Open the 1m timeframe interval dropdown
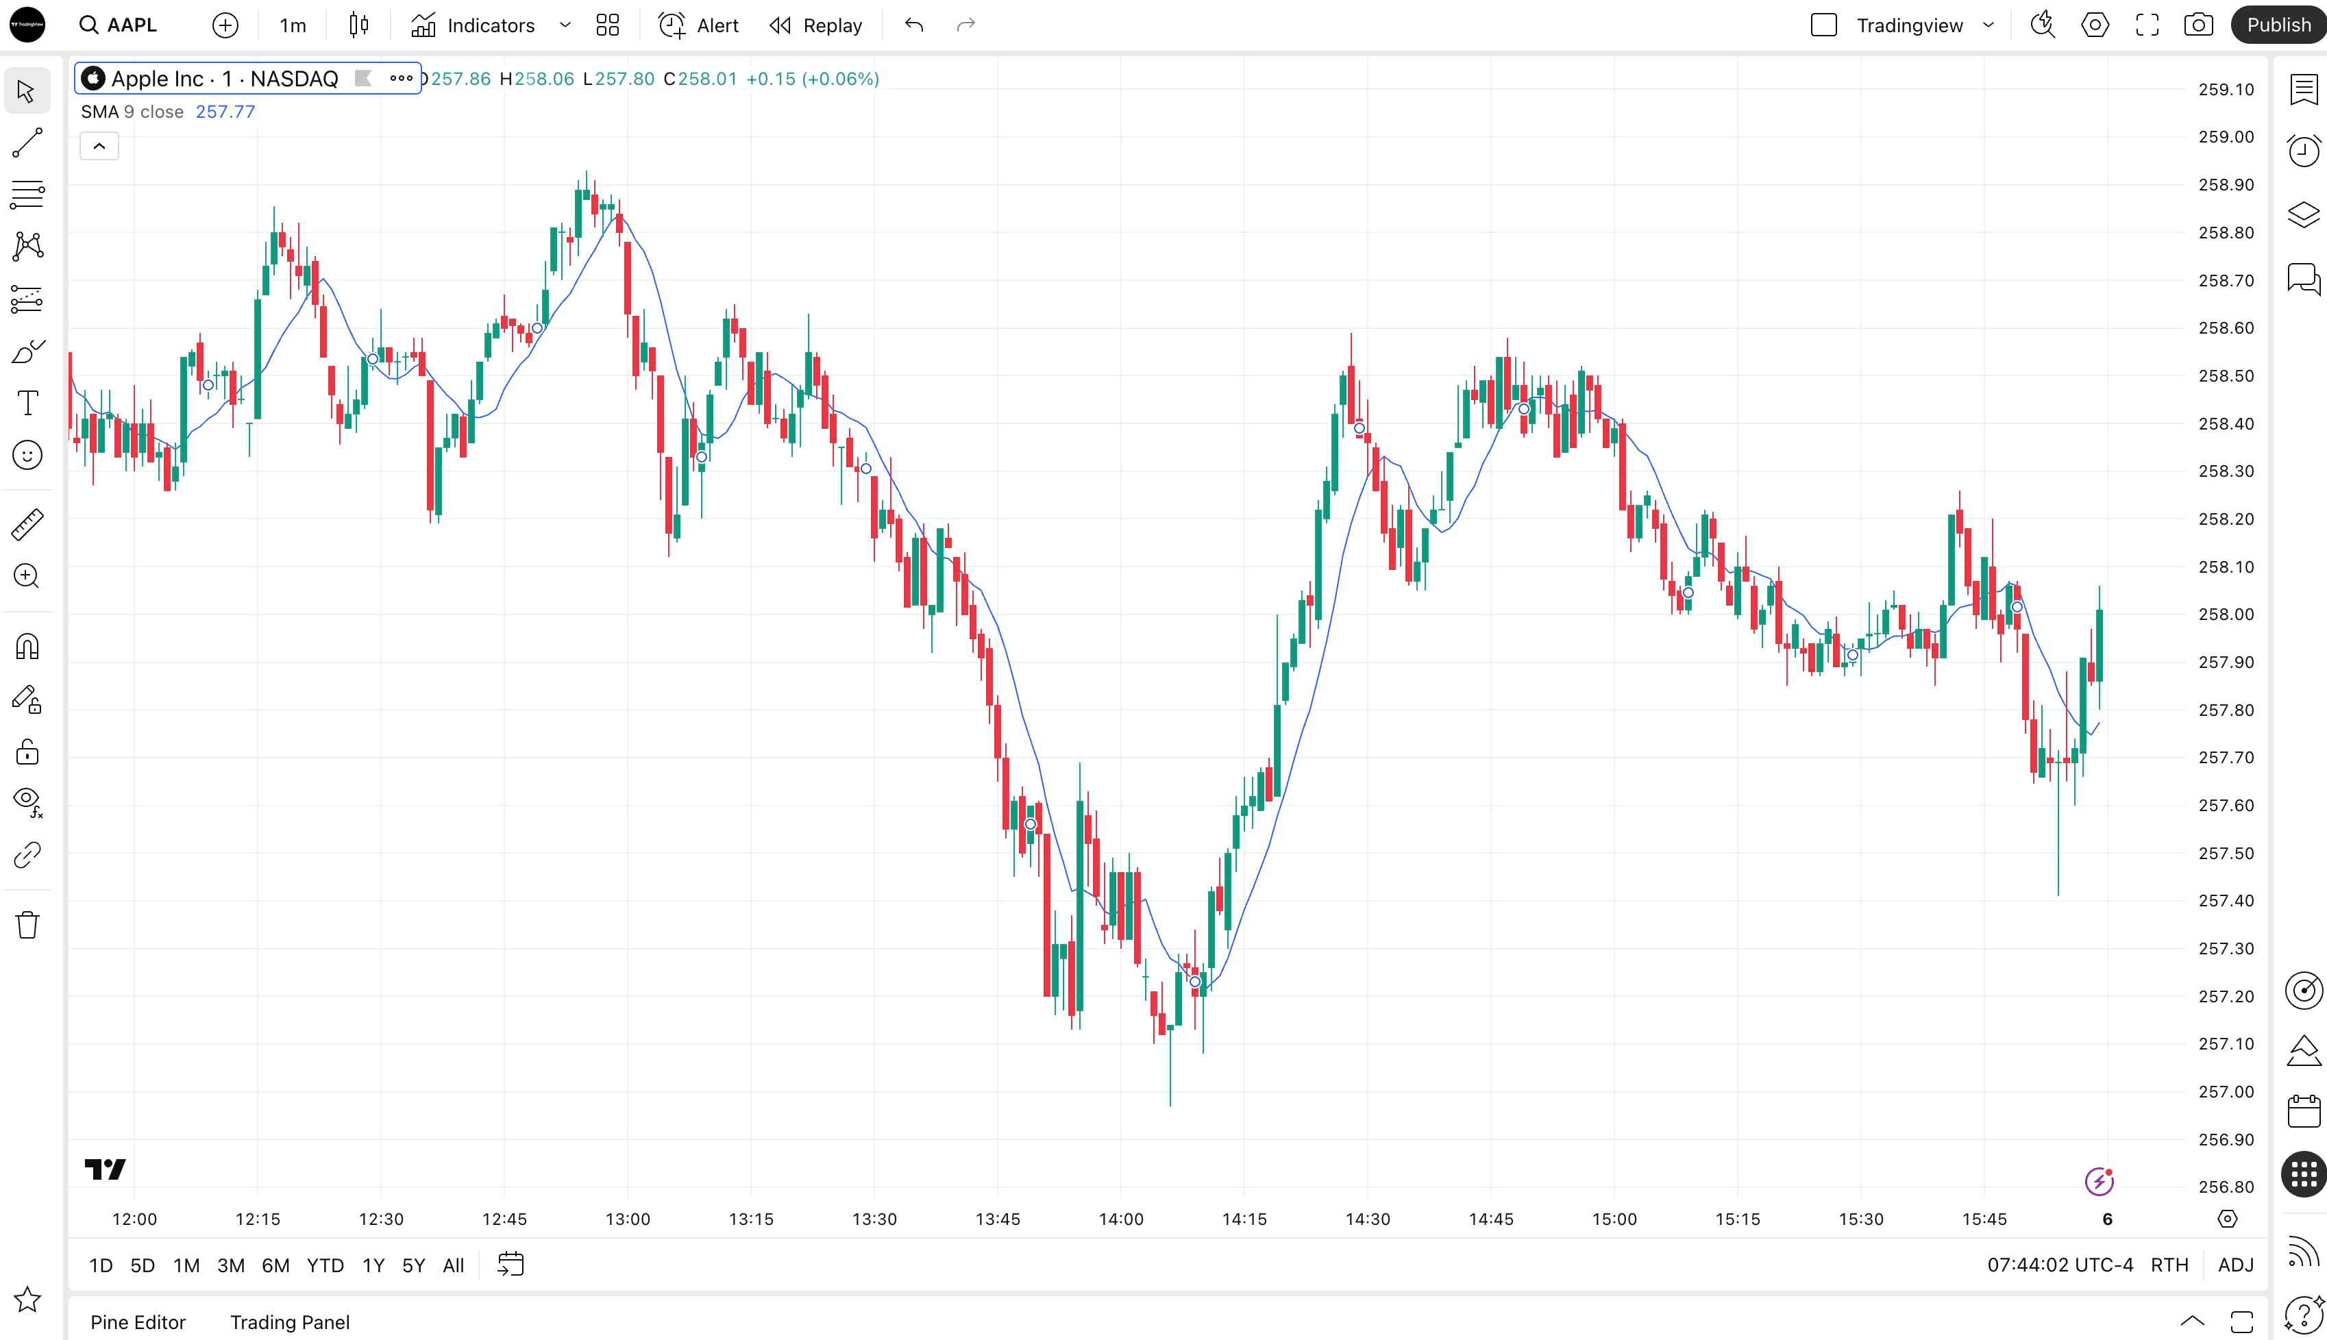 pos(293,25)
